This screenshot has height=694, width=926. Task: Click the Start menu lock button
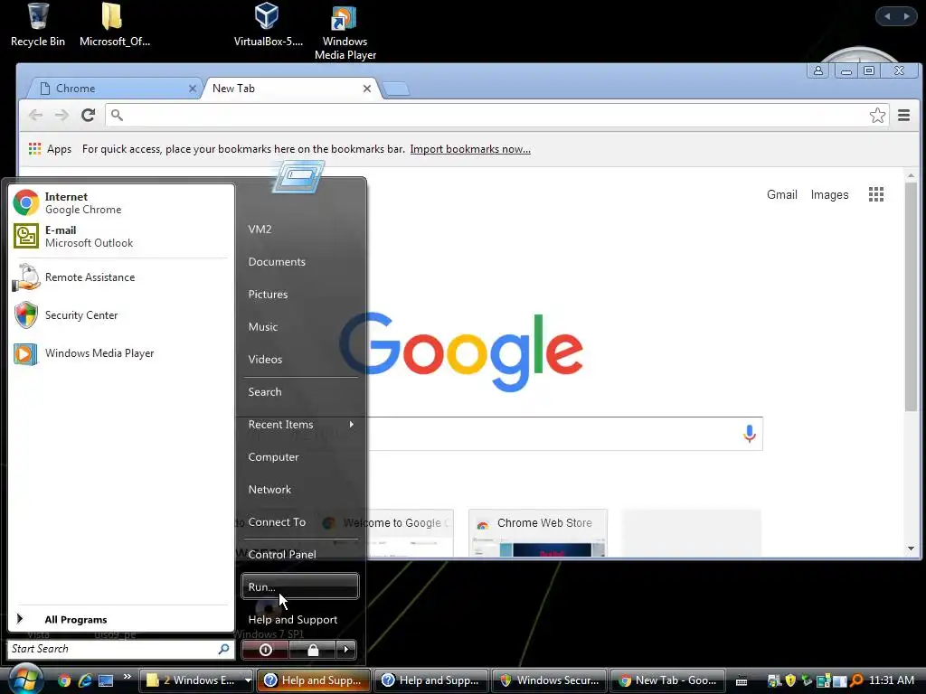pos(312,650)
